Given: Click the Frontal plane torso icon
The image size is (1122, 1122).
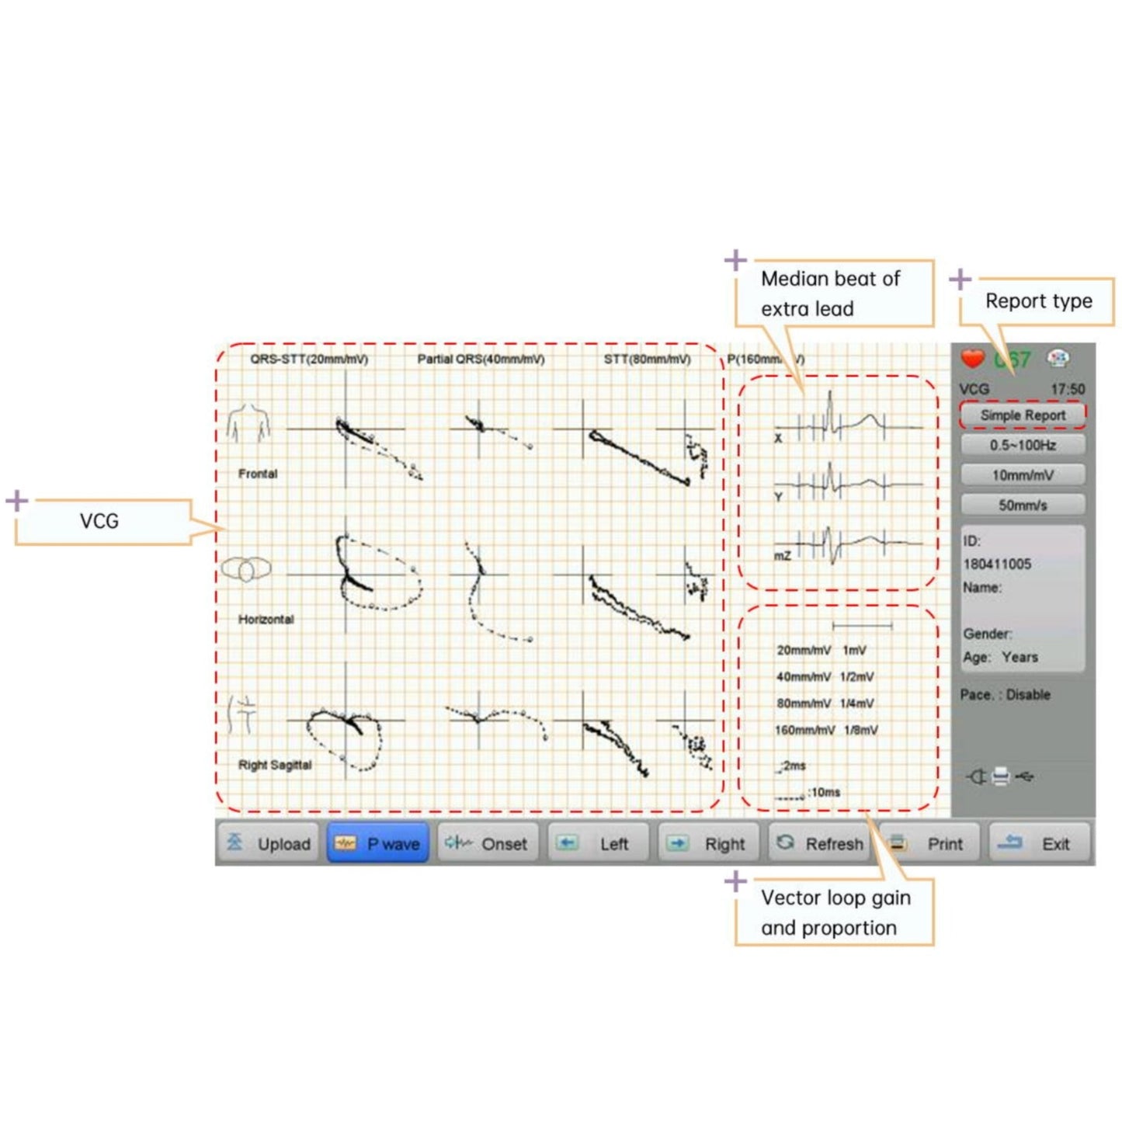Looking at the screenshot, I should point(248,424).
